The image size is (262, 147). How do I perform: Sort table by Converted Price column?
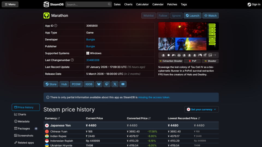pyautogui.click(x=139, y=118)
